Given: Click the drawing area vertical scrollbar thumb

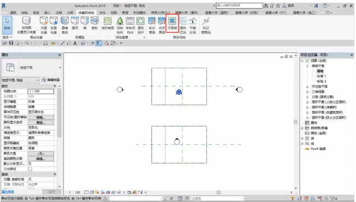Looking at the screenshot, I should (295, 122).
